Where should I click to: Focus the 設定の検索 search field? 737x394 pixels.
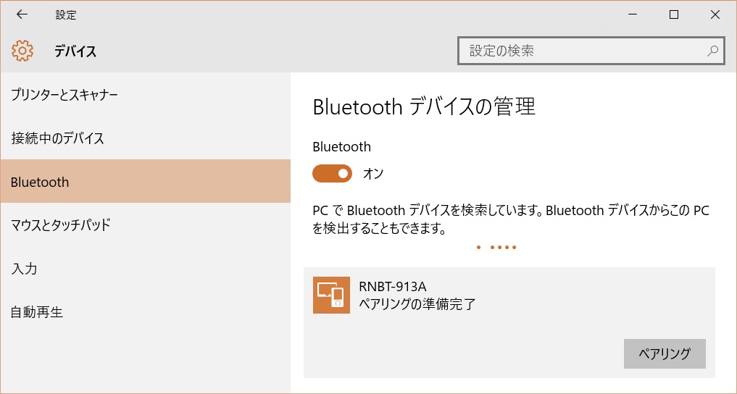click(x=591, y=51)
